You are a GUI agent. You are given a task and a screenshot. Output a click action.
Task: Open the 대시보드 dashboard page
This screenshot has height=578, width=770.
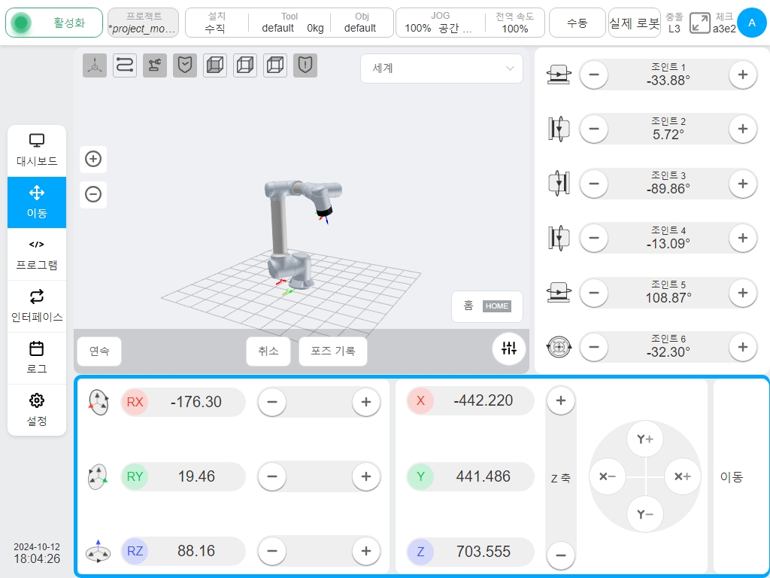point(37,151)
